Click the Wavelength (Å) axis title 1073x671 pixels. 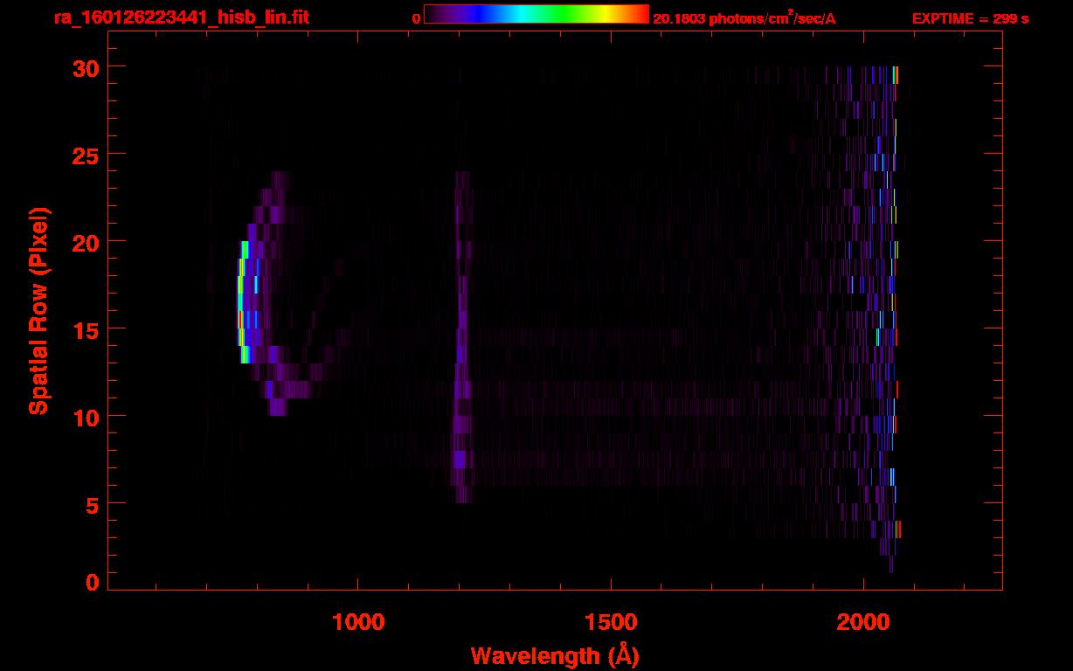pos(555,655)
